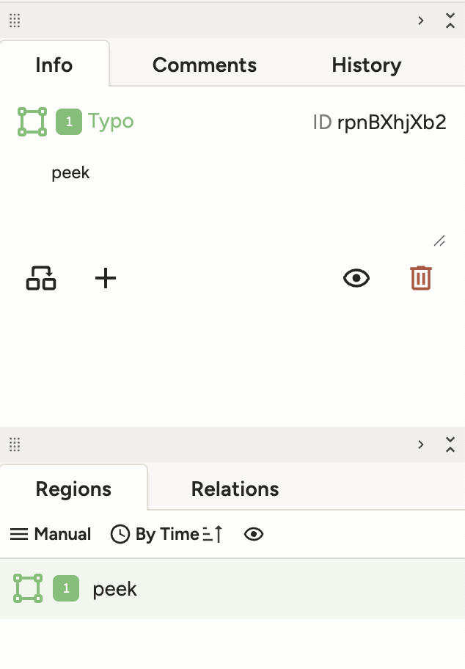465x669 pixels.
Task: Click the rectangle icon in peek region row
Action: [x=28, y=588]
